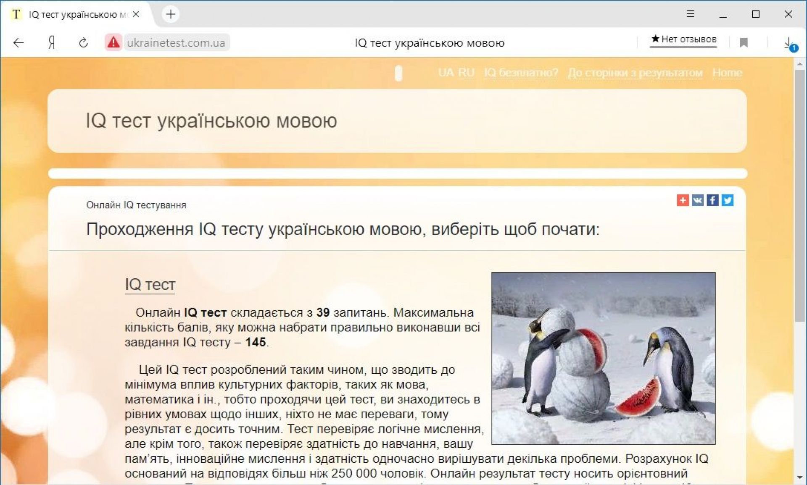This screenshot has width=807, height=485.
Task: Open Yandex home via Я icon
Action: (52, 42)
